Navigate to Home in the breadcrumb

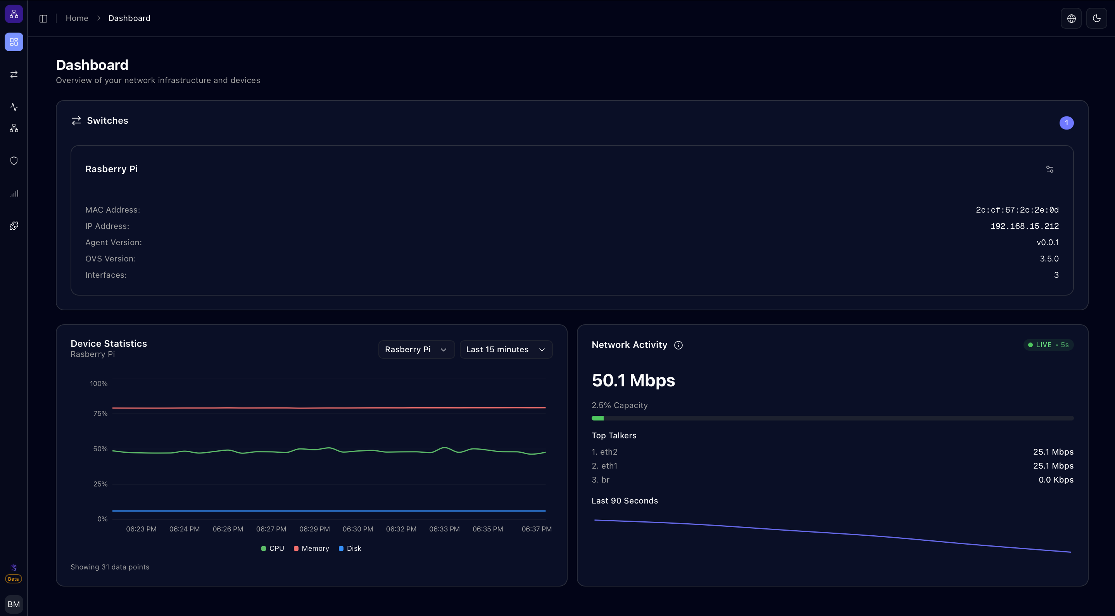click(77, 18)
